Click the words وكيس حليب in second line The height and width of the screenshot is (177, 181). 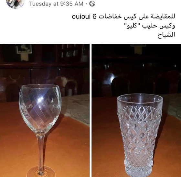coord(158,26)
